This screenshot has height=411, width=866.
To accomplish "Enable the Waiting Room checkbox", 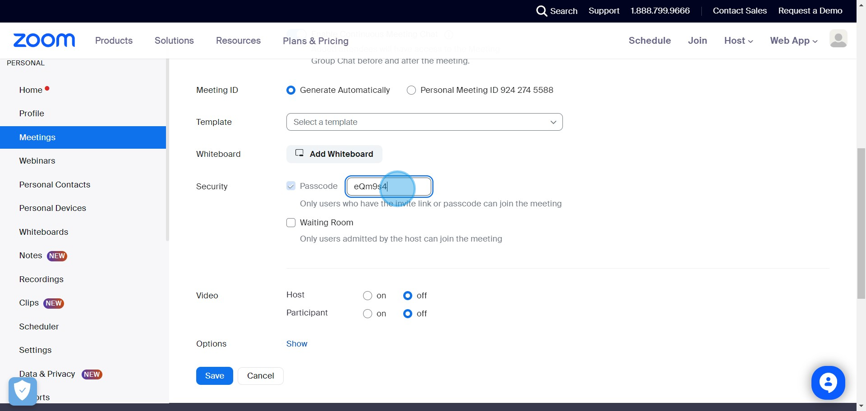I will [x=291, y=223].
